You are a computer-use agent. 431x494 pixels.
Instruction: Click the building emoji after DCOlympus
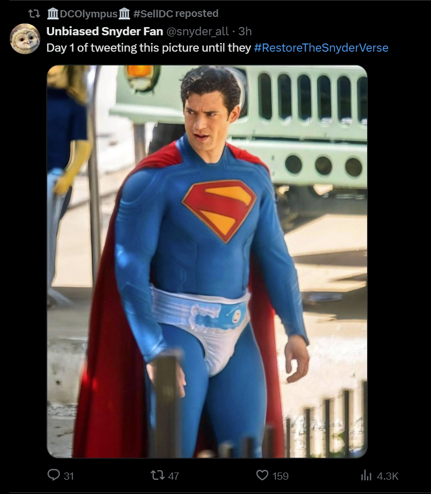tap(124, 14)
